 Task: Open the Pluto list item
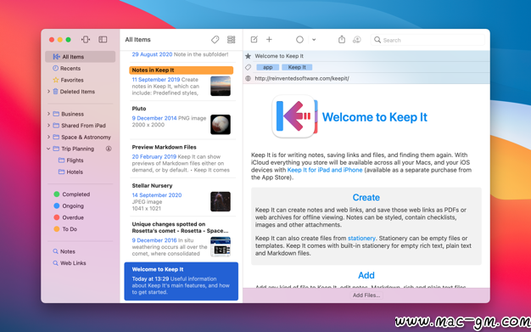point(182,120)
